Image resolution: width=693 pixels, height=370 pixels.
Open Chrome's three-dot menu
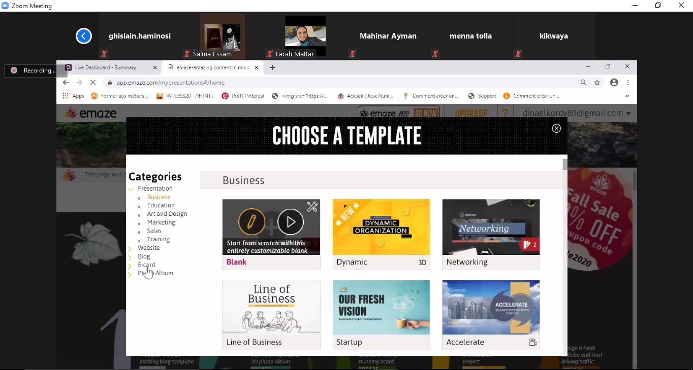(628, 82)
